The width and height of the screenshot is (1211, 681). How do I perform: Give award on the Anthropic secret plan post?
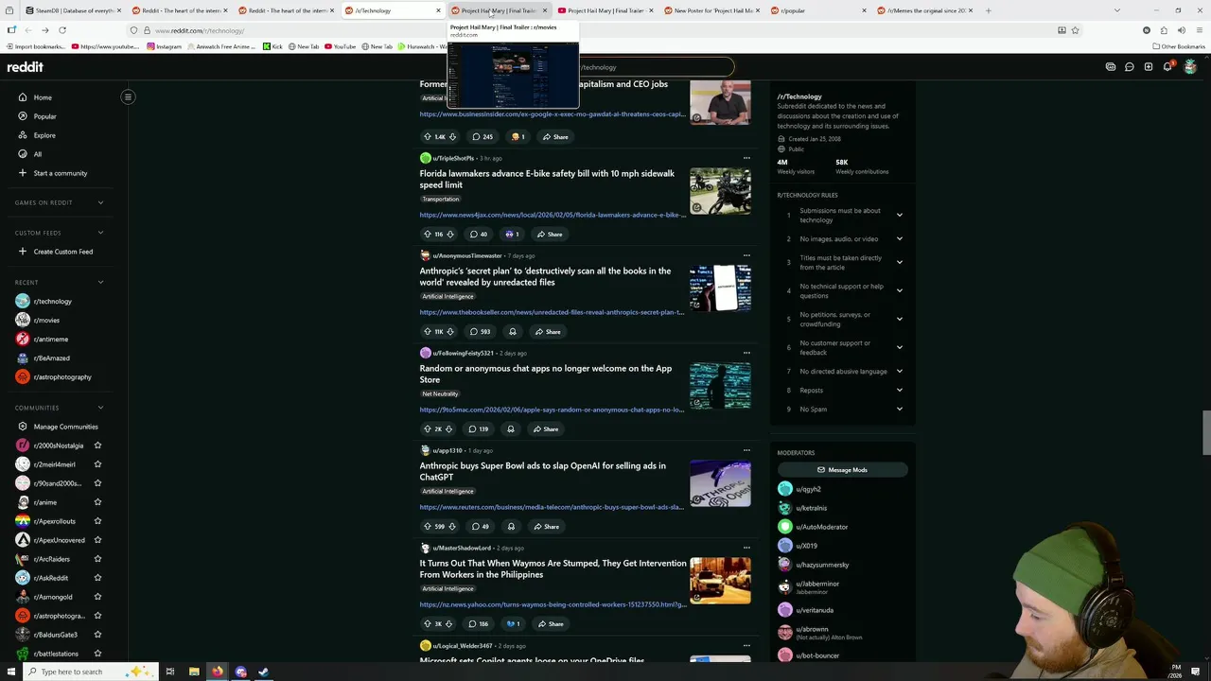[x=512, y=331]
